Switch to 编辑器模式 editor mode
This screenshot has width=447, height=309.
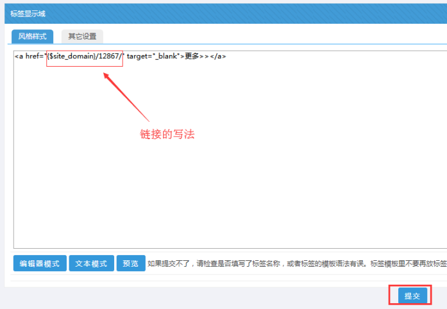coord(40,263)
